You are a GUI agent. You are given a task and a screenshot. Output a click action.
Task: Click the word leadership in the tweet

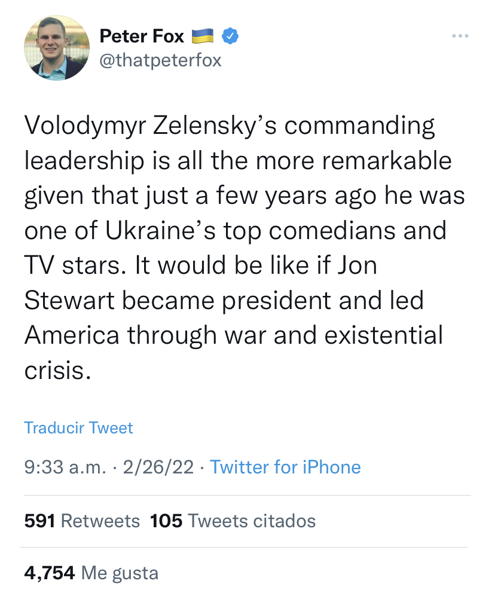[84, 161]
